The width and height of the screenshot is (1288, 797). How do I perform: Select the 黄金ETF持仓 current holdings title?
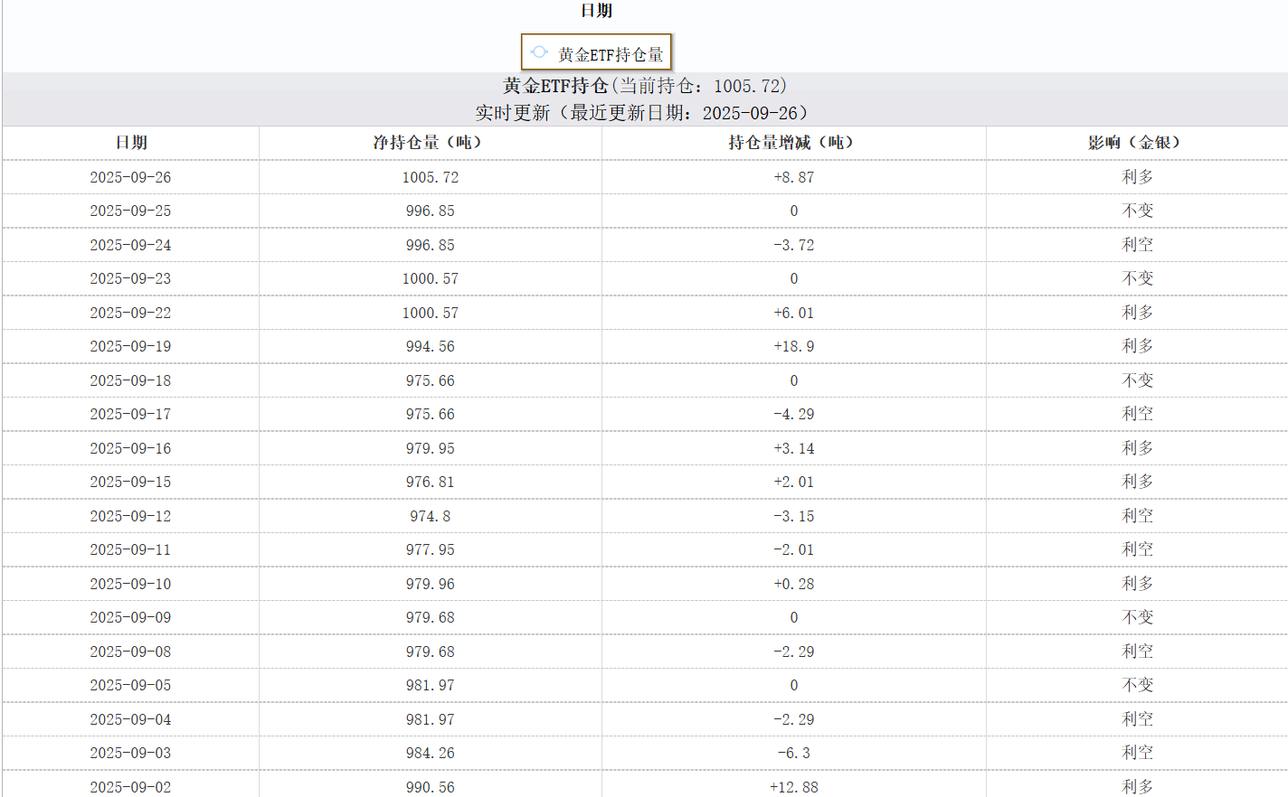coord(644,86)
